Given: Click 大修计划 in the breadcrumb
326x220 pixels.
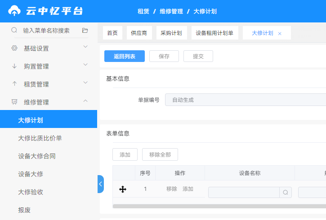Looking at the screenshot, I should [205, 11].
